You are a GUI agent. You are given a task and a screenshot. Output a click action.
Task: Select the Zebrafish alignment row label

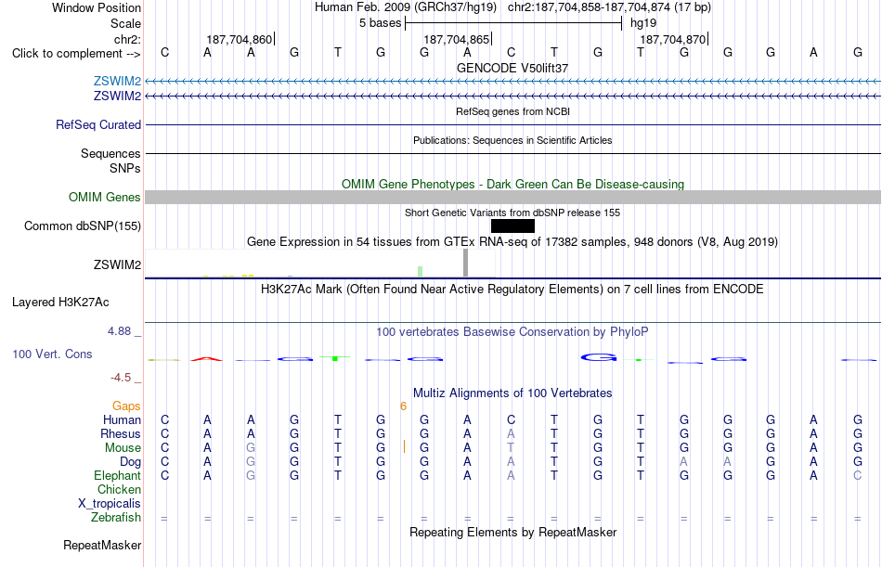pyautogui.click(x=116, y=518)
